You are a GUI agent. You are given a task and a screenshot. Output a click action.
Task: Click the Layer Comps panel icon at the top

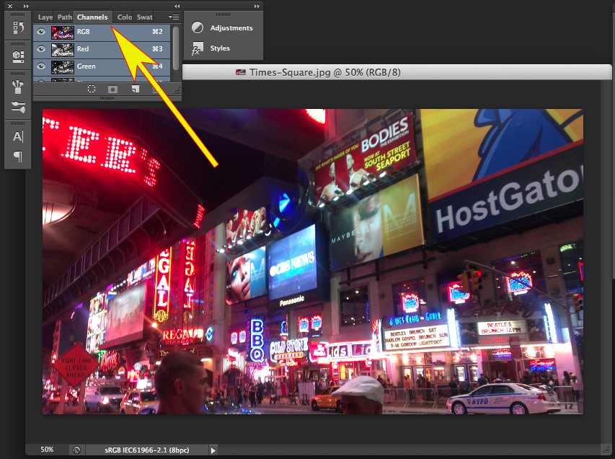pos(17,27)
